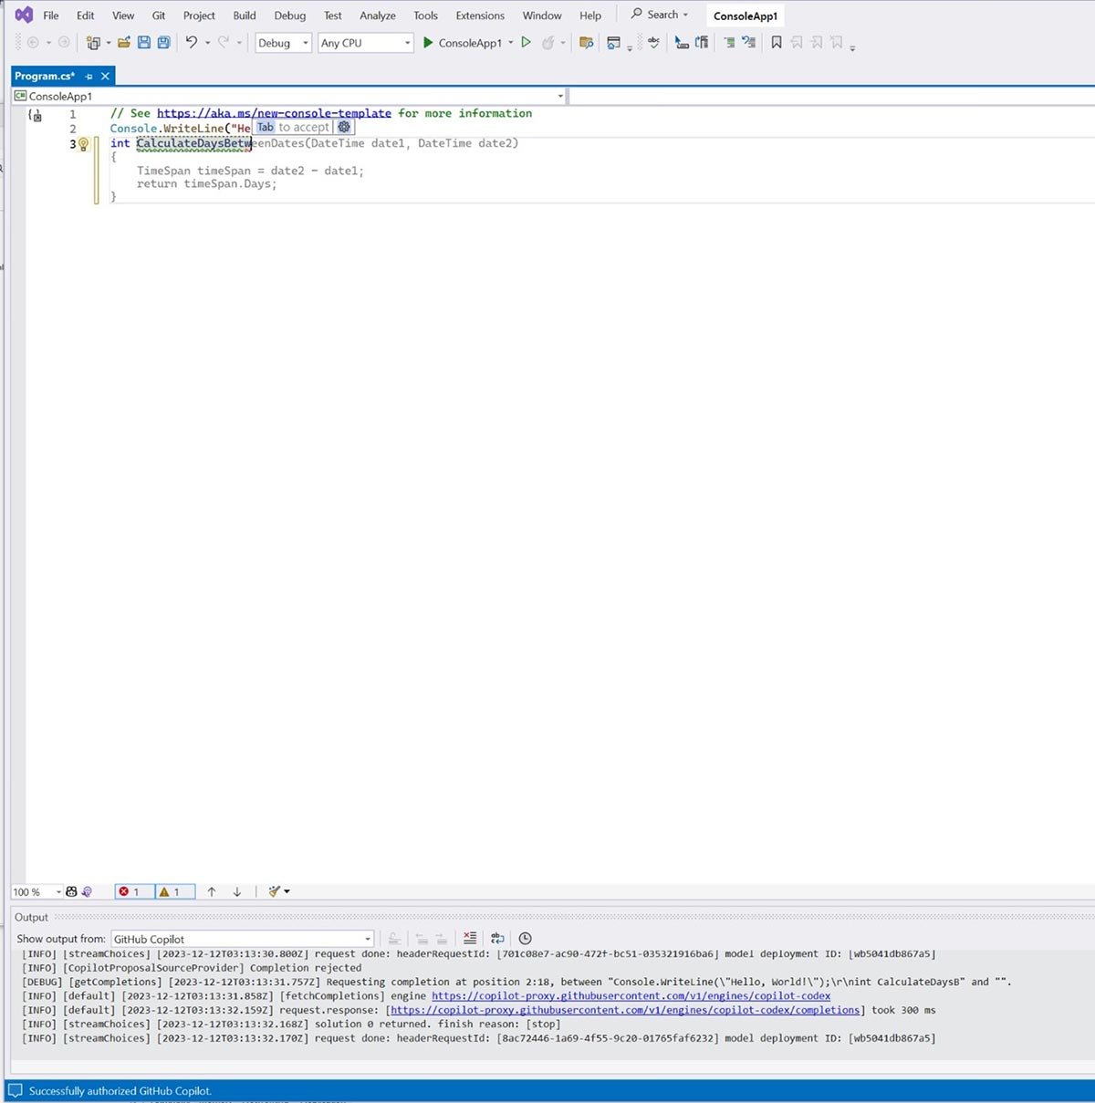Open the Extensions menu
The height and width of the screenshot is (1103, 1095).
point(480,16)
